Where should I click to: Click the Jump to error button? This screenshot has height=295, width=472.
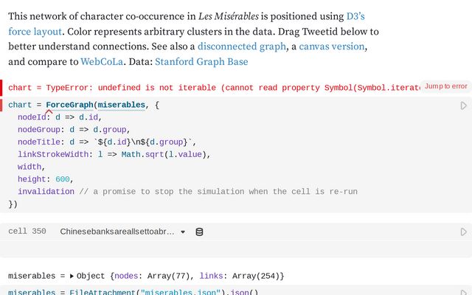(x=445, y=86)
